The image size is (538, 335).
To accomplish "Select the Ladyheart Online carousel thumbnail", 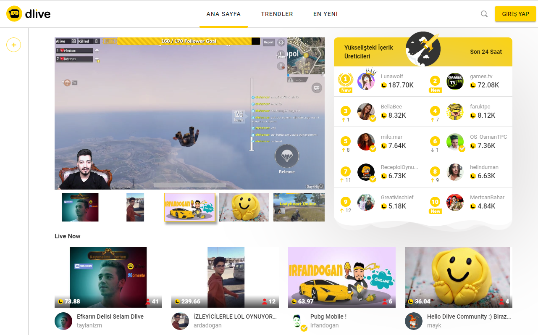I will click(299, 207).
